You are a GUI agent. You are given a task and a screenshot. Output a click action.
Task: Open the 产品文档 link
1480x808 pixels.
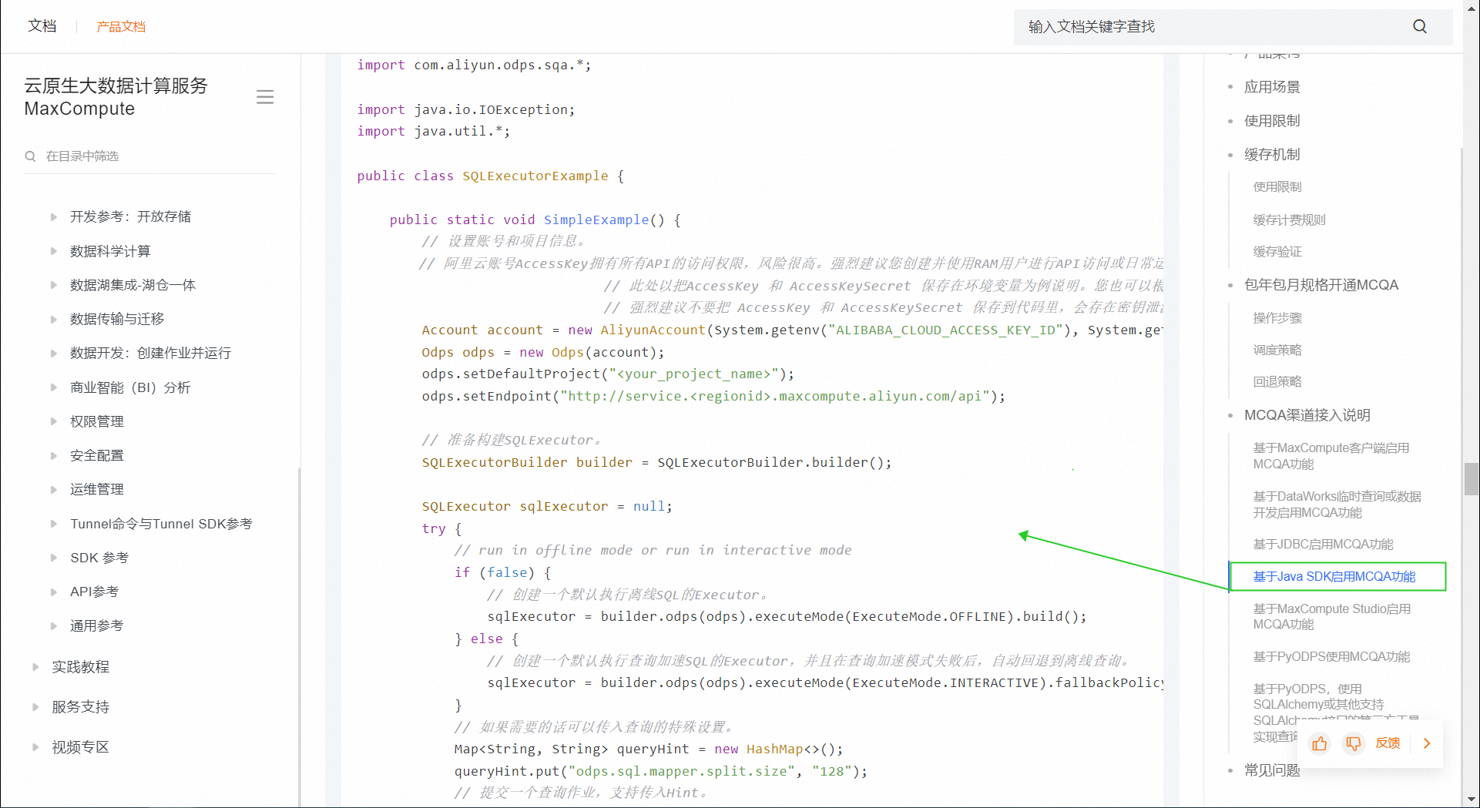click(x=121, y=26)
